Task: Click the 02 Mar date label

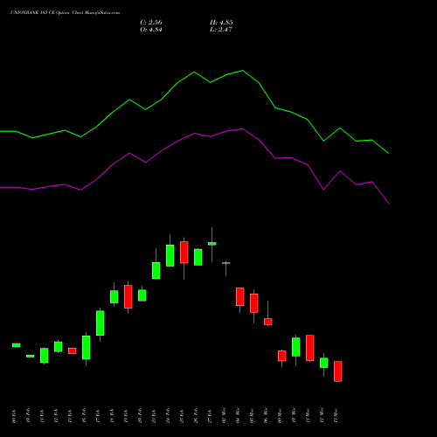Action: pyautogui.click(x=224, y=415)
